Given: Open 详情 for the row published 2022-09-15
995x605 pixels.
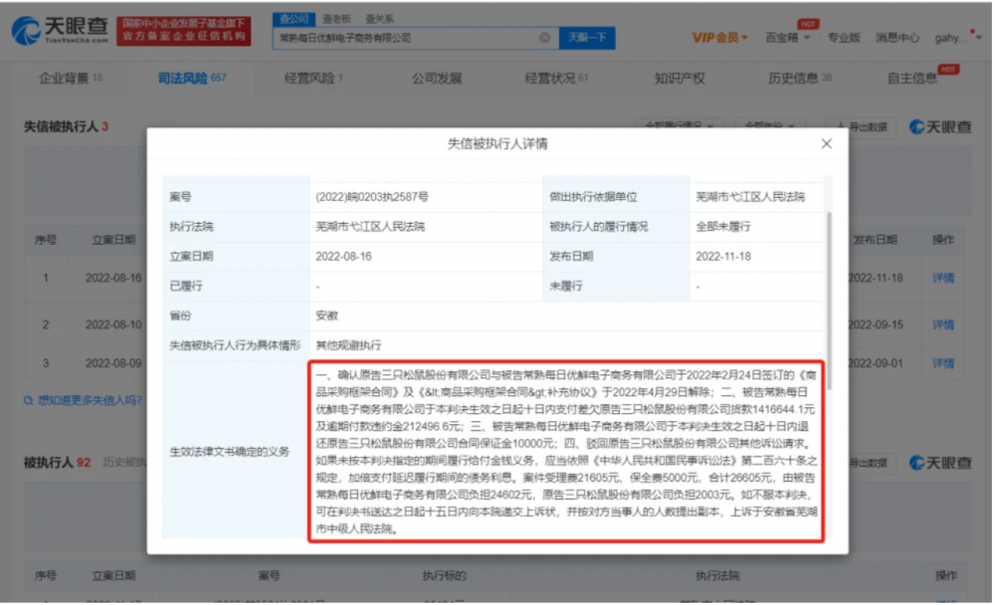Looking at the screenshot, I should pyautogui.click(x=943, y=325).
